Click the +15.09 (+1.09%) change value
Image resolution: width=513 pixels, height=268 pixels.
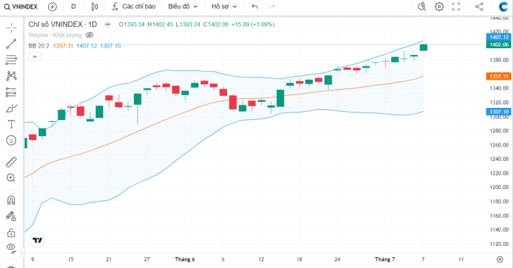pos(253,24)
